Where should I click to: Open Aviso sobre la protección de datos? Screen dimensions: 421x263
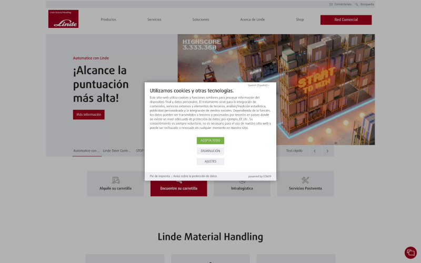coord(195,176)
